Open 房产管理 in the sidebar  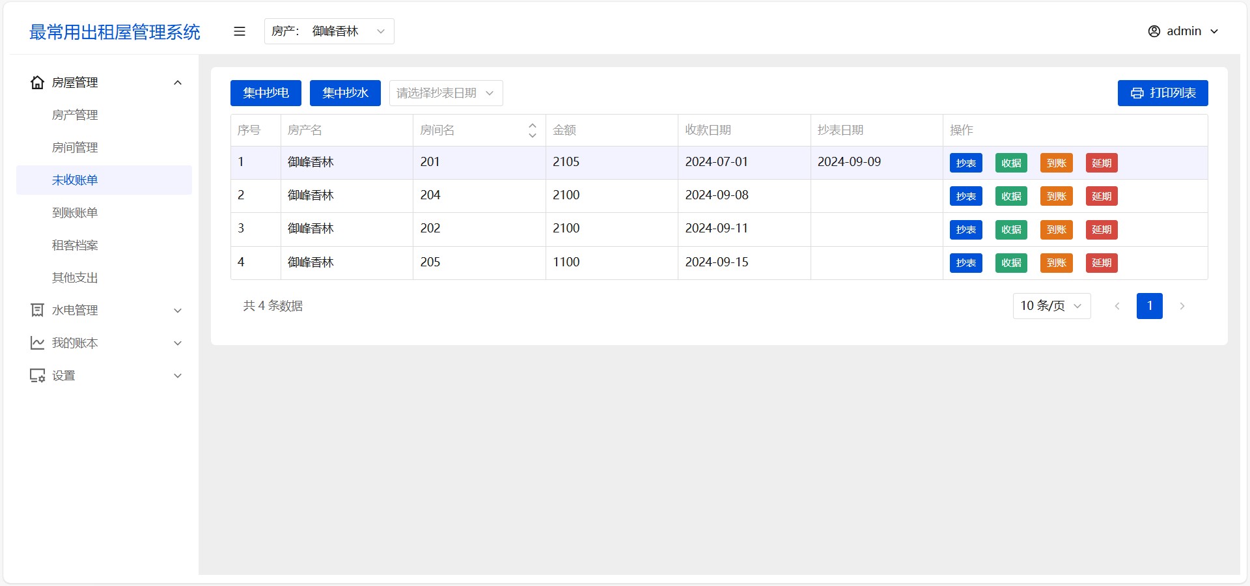click(x=104, y=115)
